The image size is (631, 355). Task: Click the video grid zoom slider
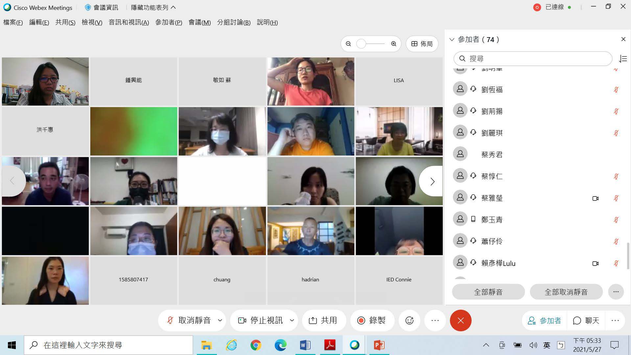371,44
